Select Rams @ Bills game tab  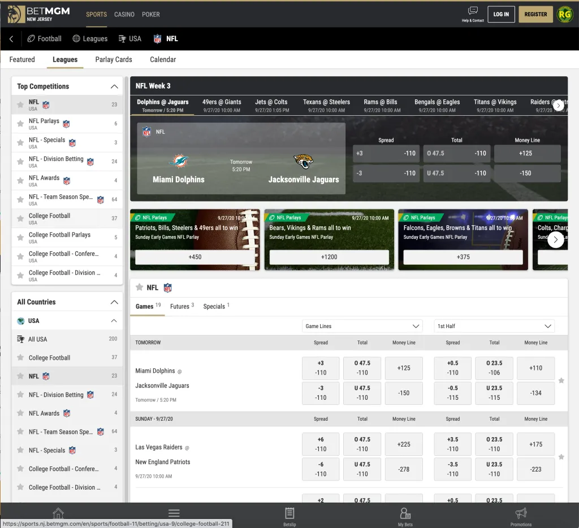tap(381, 106)
